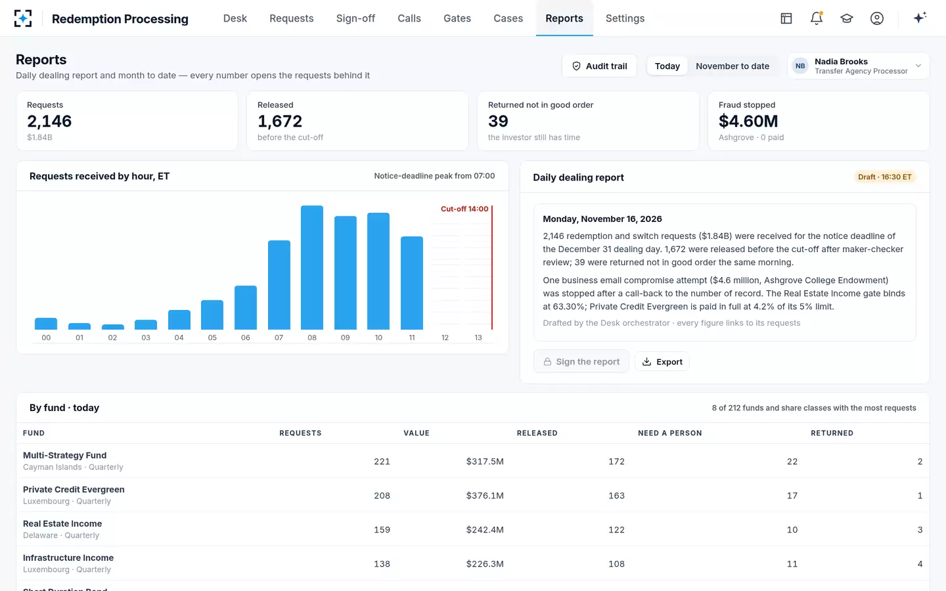Sort by the FUND column header
The width and height of the screenshot is (946, 591).
coord(34,433)
